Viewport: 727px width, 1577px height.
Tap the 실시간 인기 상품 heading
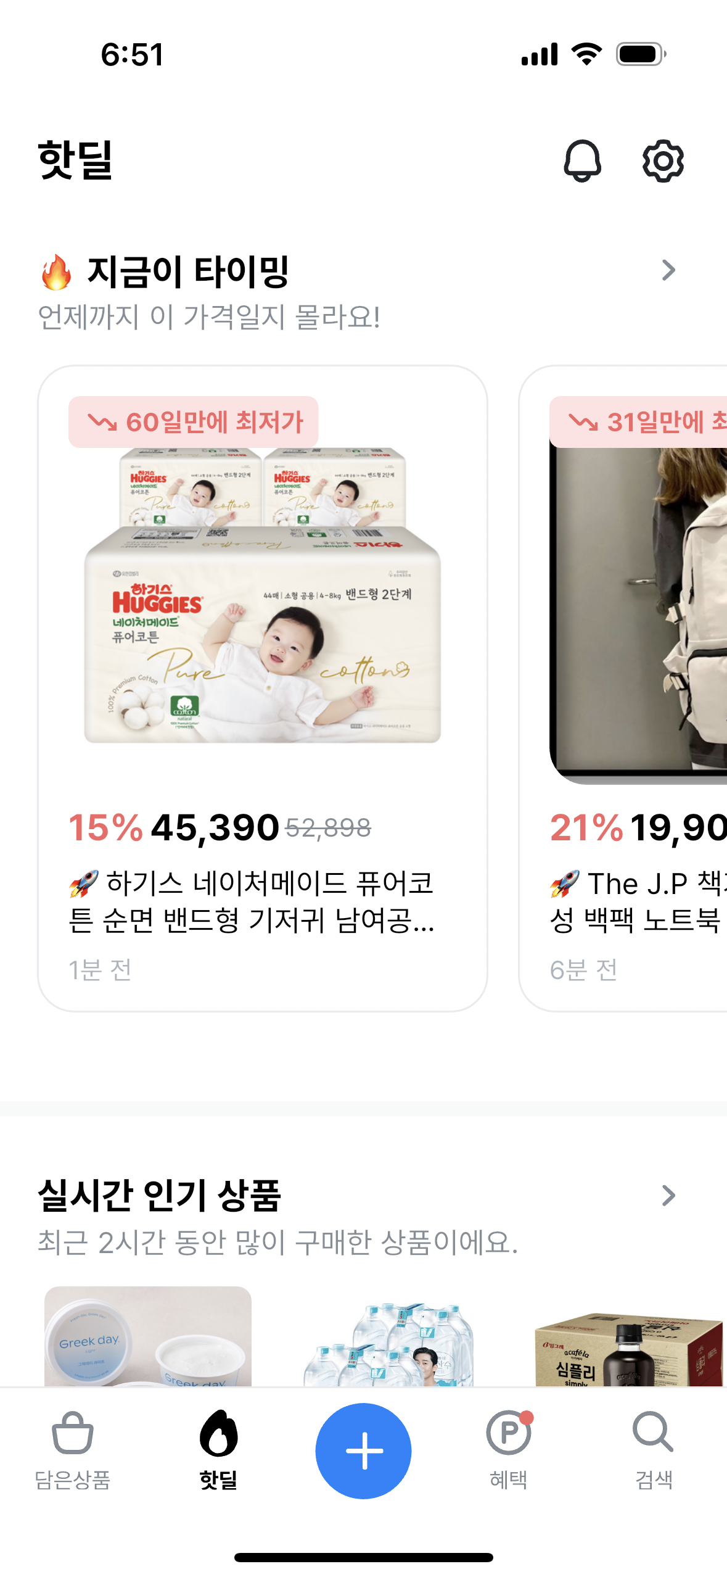[x=159, y=1195]
